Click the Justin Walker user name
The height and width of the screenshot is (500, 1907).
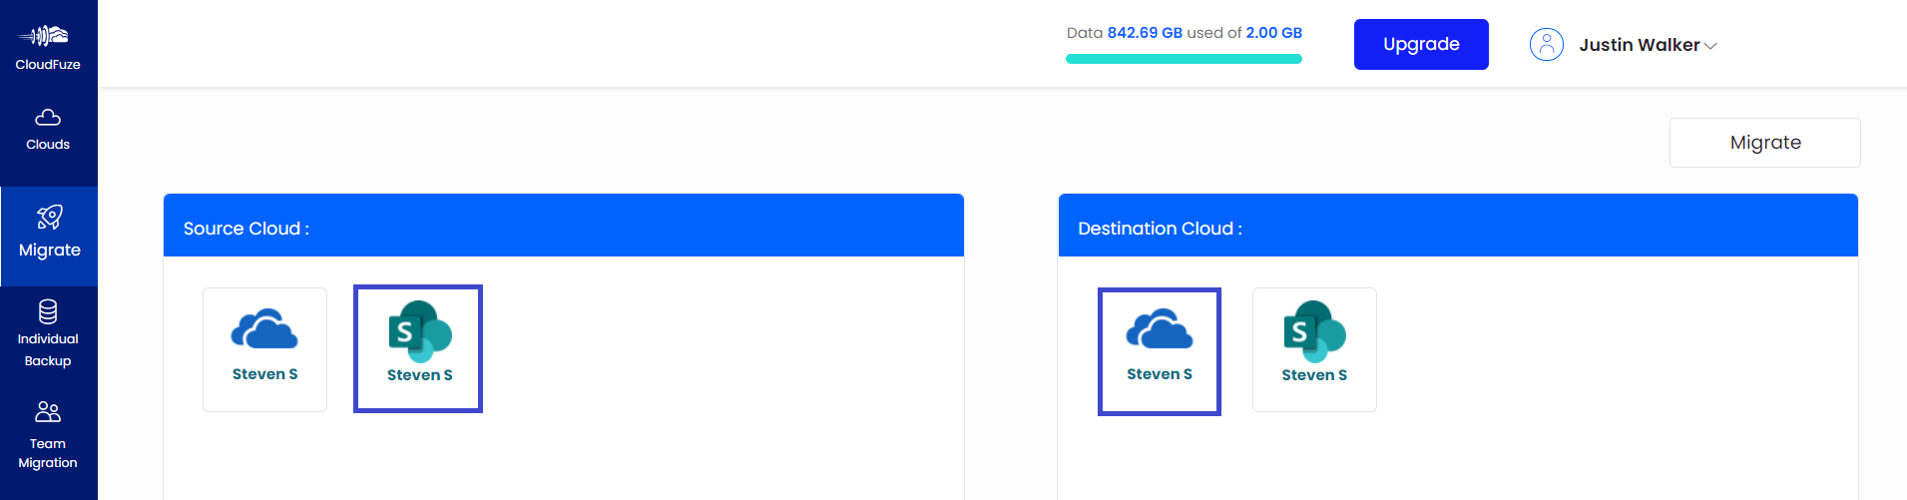(x=1639, y=45)
